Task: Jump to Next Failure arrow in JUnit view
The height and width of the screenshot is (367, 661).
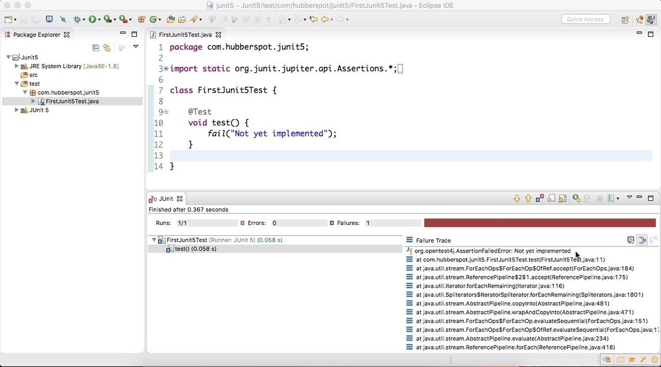Action: pos(517,198)
